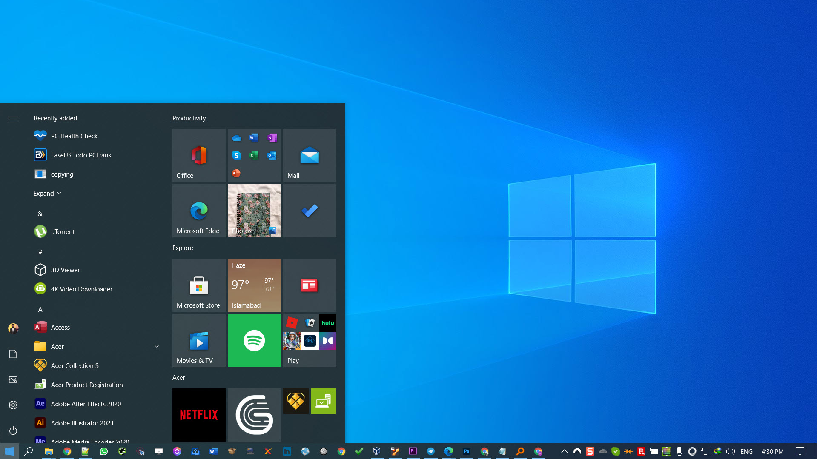
Task: Open VirtualBox cube icon on taskbar
Action: (377, 451)
